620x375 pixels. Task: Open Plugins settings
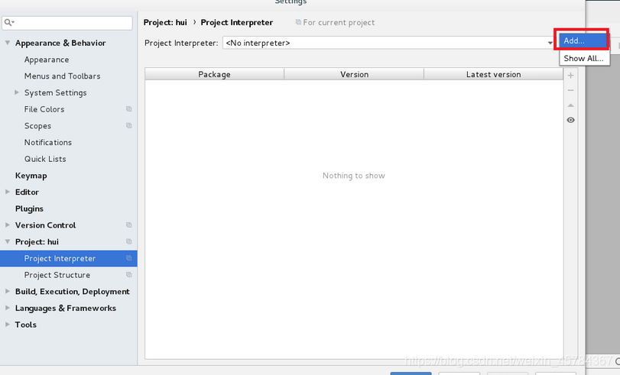point(29,209)
